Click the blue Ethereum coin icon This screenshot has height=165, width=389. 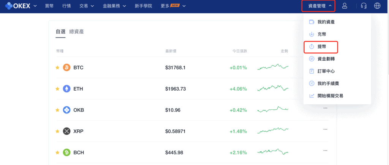66,89
